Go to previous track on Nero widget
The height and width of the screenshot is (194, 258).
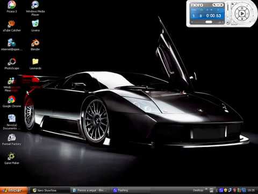pos(236,13)
